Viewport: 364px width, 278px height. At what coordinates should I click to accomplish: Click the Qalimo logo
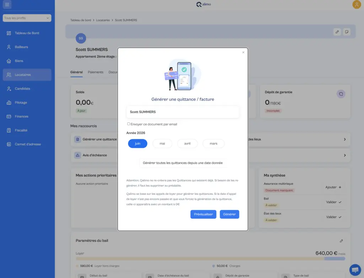tap(203, 4)
